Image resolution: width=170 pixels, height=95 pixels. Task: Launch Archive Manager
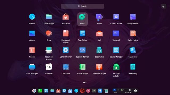[99, 67]
